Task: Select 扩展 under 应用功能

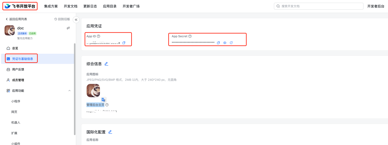Action: pyautogui.click(x=14, y=133)
